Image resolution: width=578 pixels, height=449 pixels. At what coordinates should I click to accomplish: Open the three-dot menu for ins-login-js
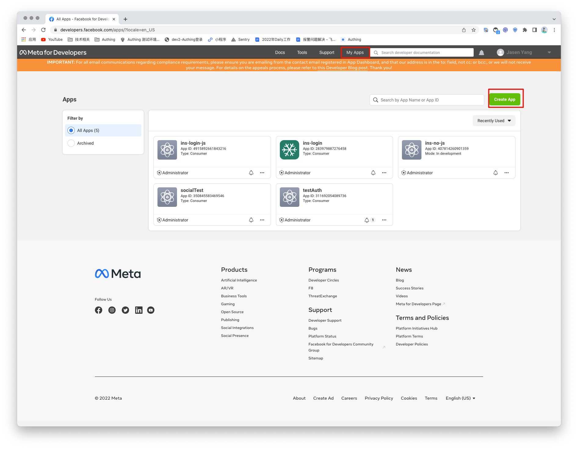262,173
